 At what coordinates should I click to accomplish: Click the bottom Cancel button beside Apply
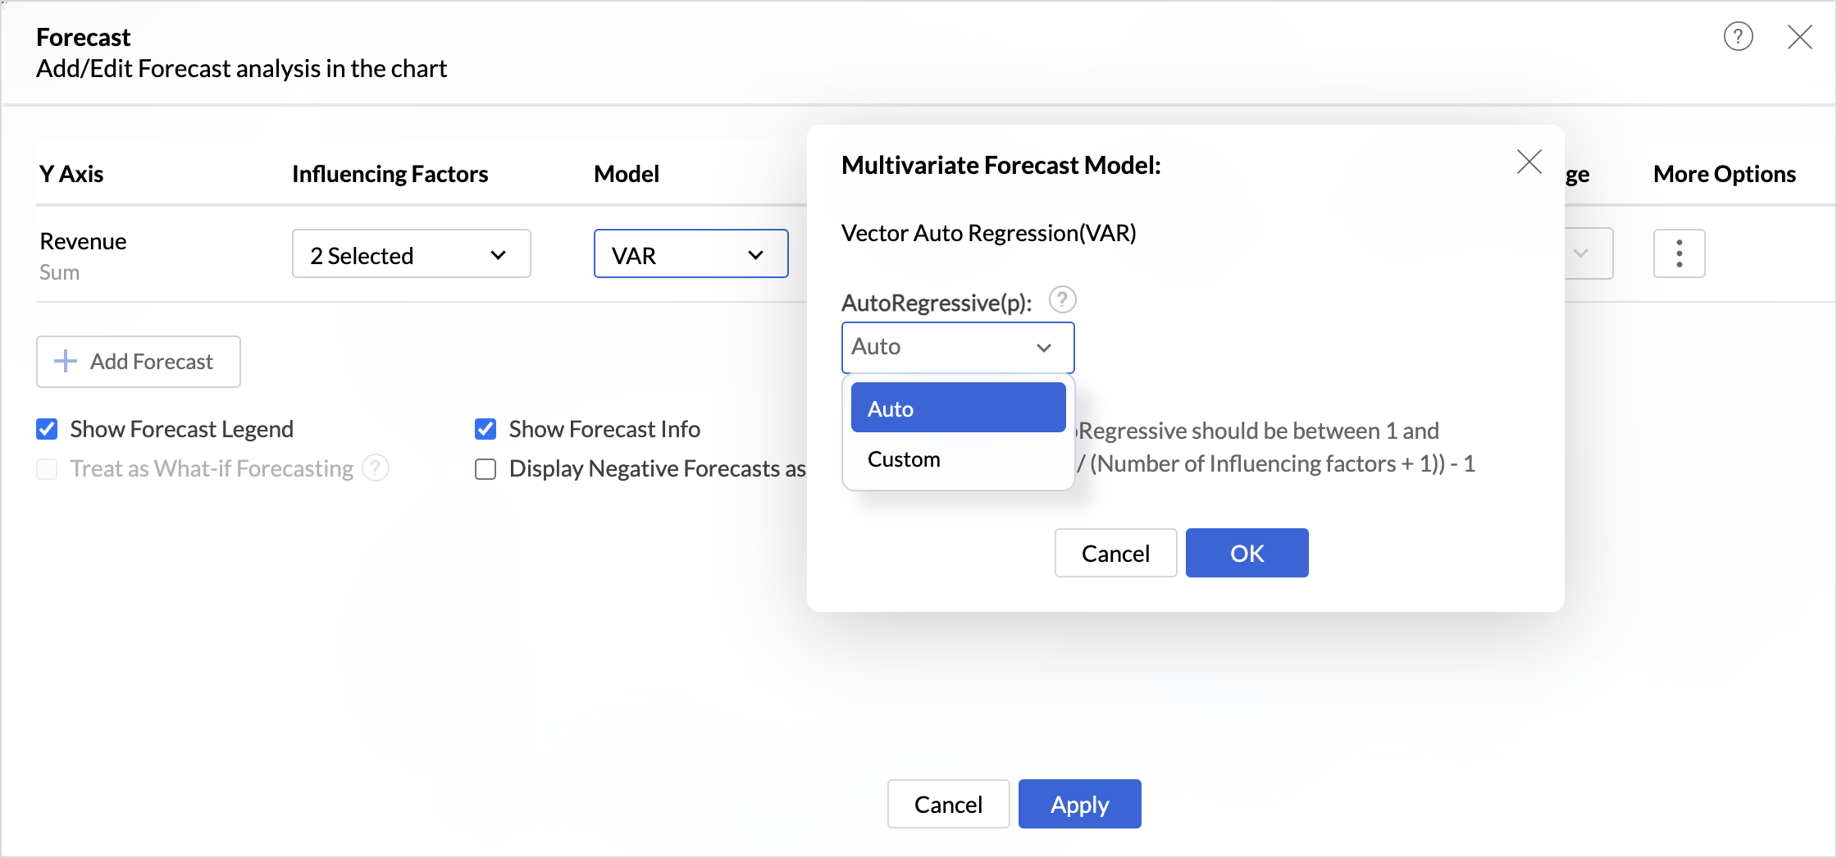[948, 804]
